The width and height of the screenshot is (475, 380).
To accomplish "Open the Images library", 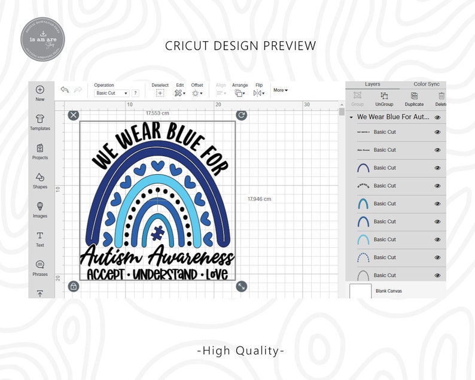I will click(40, 206).
